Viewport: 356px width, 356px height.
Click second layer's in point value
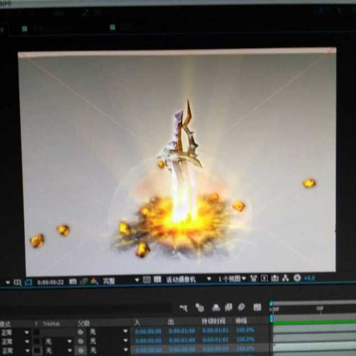[148, 341]
